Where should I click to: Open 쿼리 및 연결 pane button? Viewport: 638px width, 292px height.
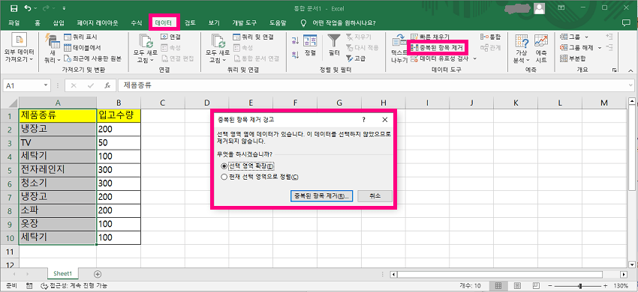click(x=253, y=37)
